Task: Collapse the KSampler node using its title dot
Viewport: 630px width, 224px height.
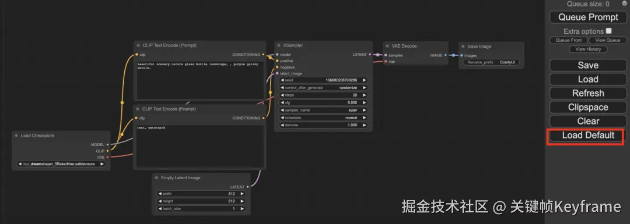Action: coord(279,46)
